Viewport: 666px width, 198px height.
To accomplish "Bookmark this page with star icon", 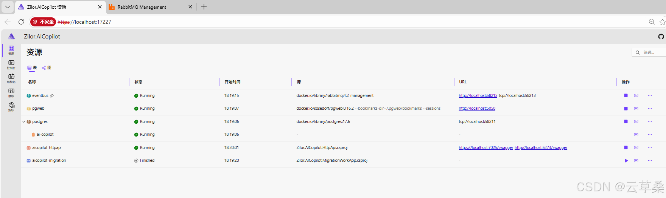I will [662, 22].
